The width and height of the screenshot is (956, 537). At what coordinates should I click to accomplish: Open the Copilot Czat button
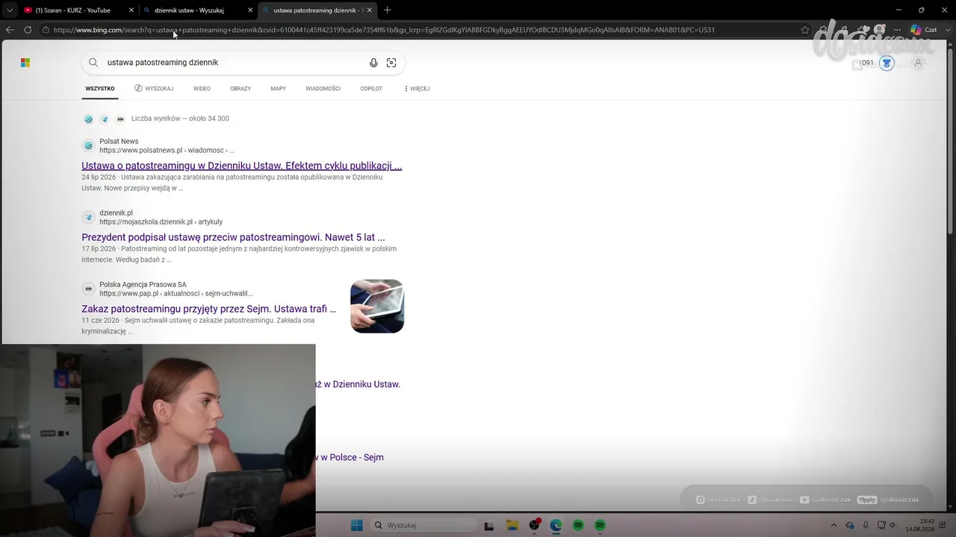click(x=923, y=30)
